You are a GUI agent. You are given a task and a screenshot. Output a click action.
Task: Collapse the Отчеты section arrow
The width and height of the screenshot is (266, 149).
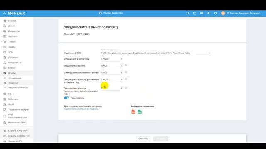click(x=2, y=73)
